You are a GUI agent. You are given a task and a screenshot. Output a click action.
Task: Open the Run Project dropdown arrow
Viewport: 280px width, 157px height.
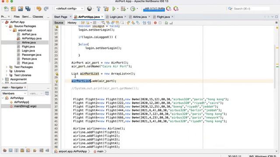(x=118, y=9)
